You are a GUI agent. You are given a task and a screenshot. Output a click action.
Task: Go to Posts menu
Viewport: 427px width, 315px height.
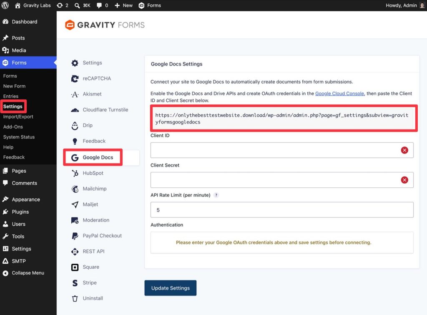pyautogui.click(x=28, y=38)
